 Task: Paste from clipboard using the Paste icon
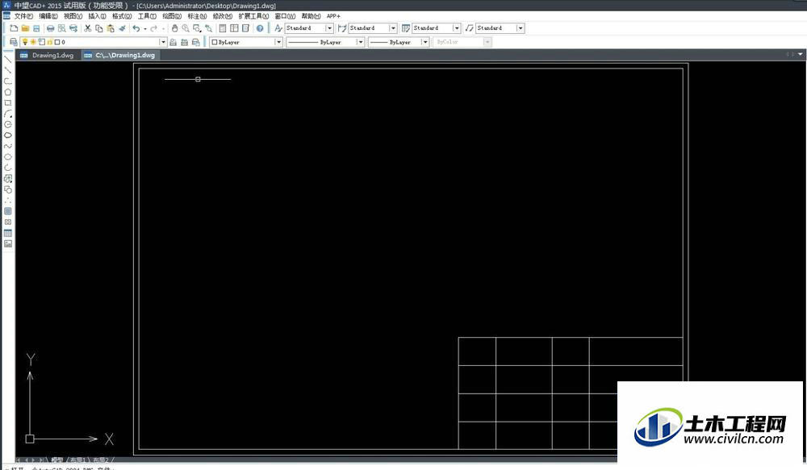[111, 28]
